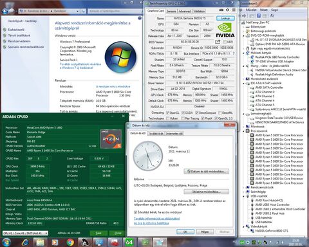Click the help icon in the System window
The width and height of the screenshot is (309, 247).
pos(140,18)
